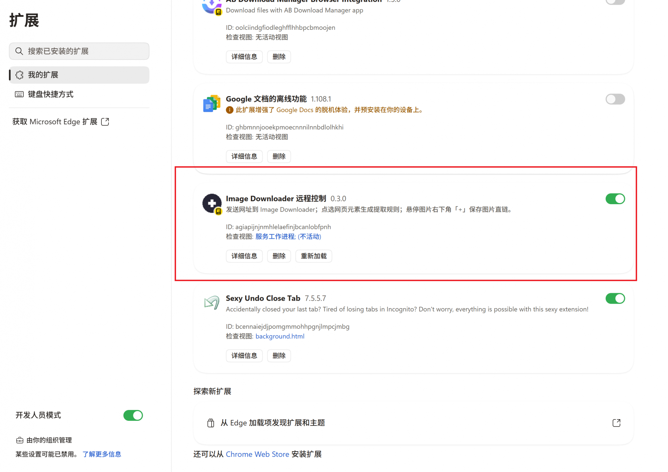This screenshot has width=668, height=472.
Task: Inspect the 服务工作进程 (不活动) view link
Action: pyautogui.click(x=288, y=237)
